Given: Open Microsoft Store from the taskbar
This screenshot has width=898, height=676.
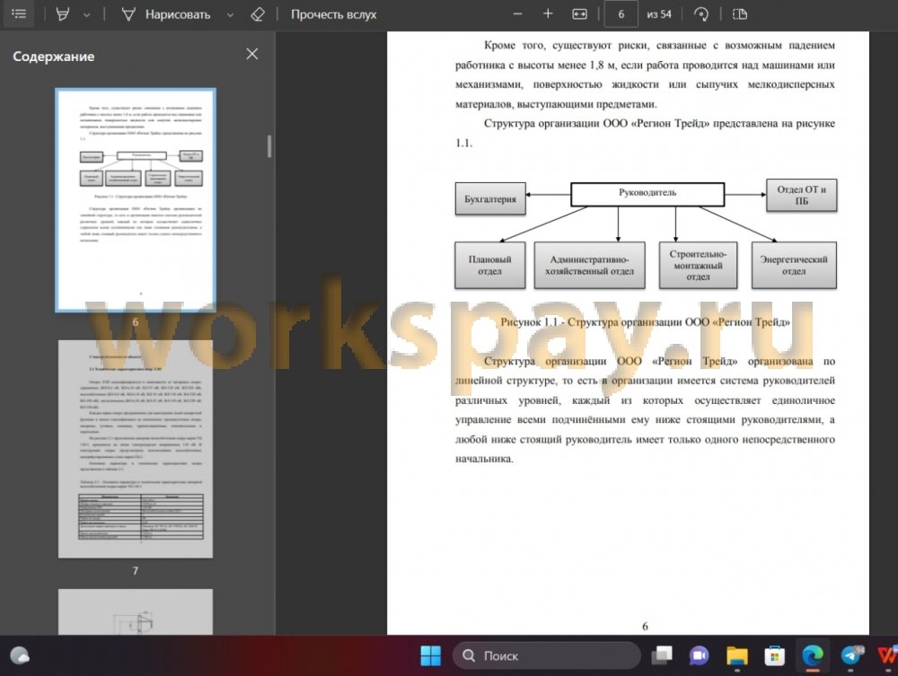Looking at the screenshot, I should point(774,655).
